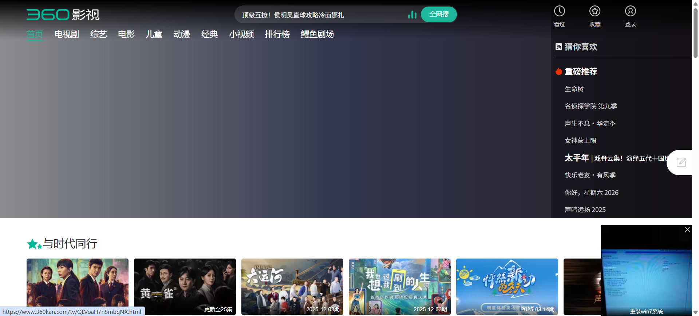The image size is (699, 316).
Task: Open the 黄雀 poster thumbnail
Action: pyautogui.click(x=185, y=287)
